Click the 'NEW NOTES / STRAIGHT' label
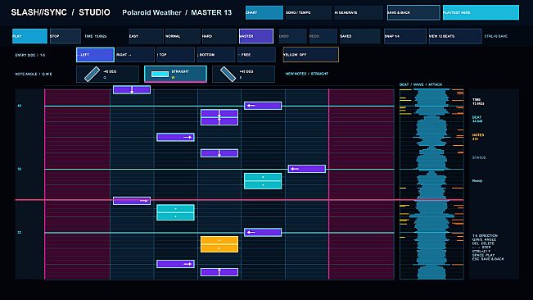The height and width of the screenshot is (300, 533). [306, 74]
